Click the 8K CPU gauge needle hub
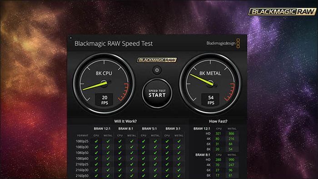Viewport: 318px width, 179px height. [104, 83]
